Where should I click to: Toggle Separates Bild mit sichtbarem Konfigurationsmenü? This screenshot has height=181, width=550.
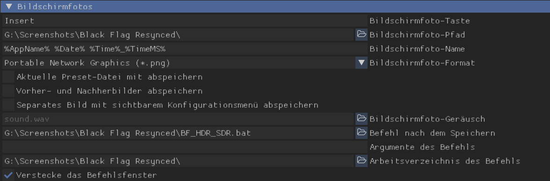pyautogui.click(x=8, y=105)
